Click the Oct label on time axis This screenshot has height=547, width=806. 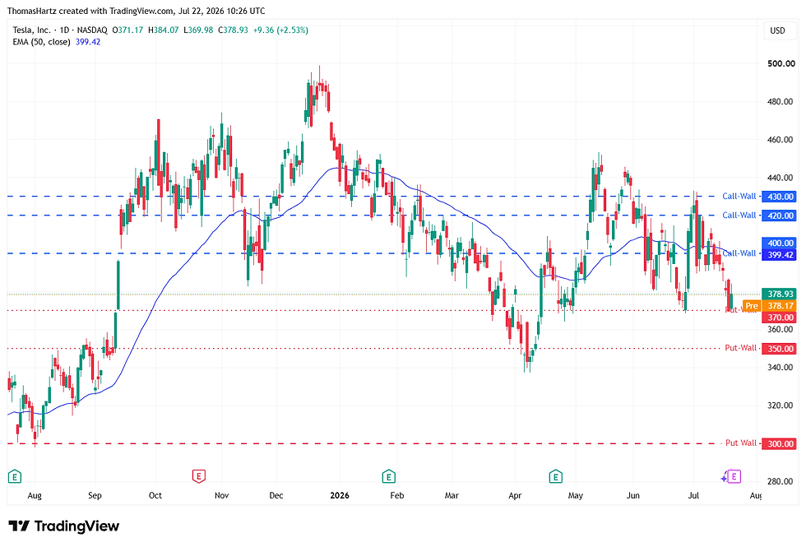(x=155, y=495)
